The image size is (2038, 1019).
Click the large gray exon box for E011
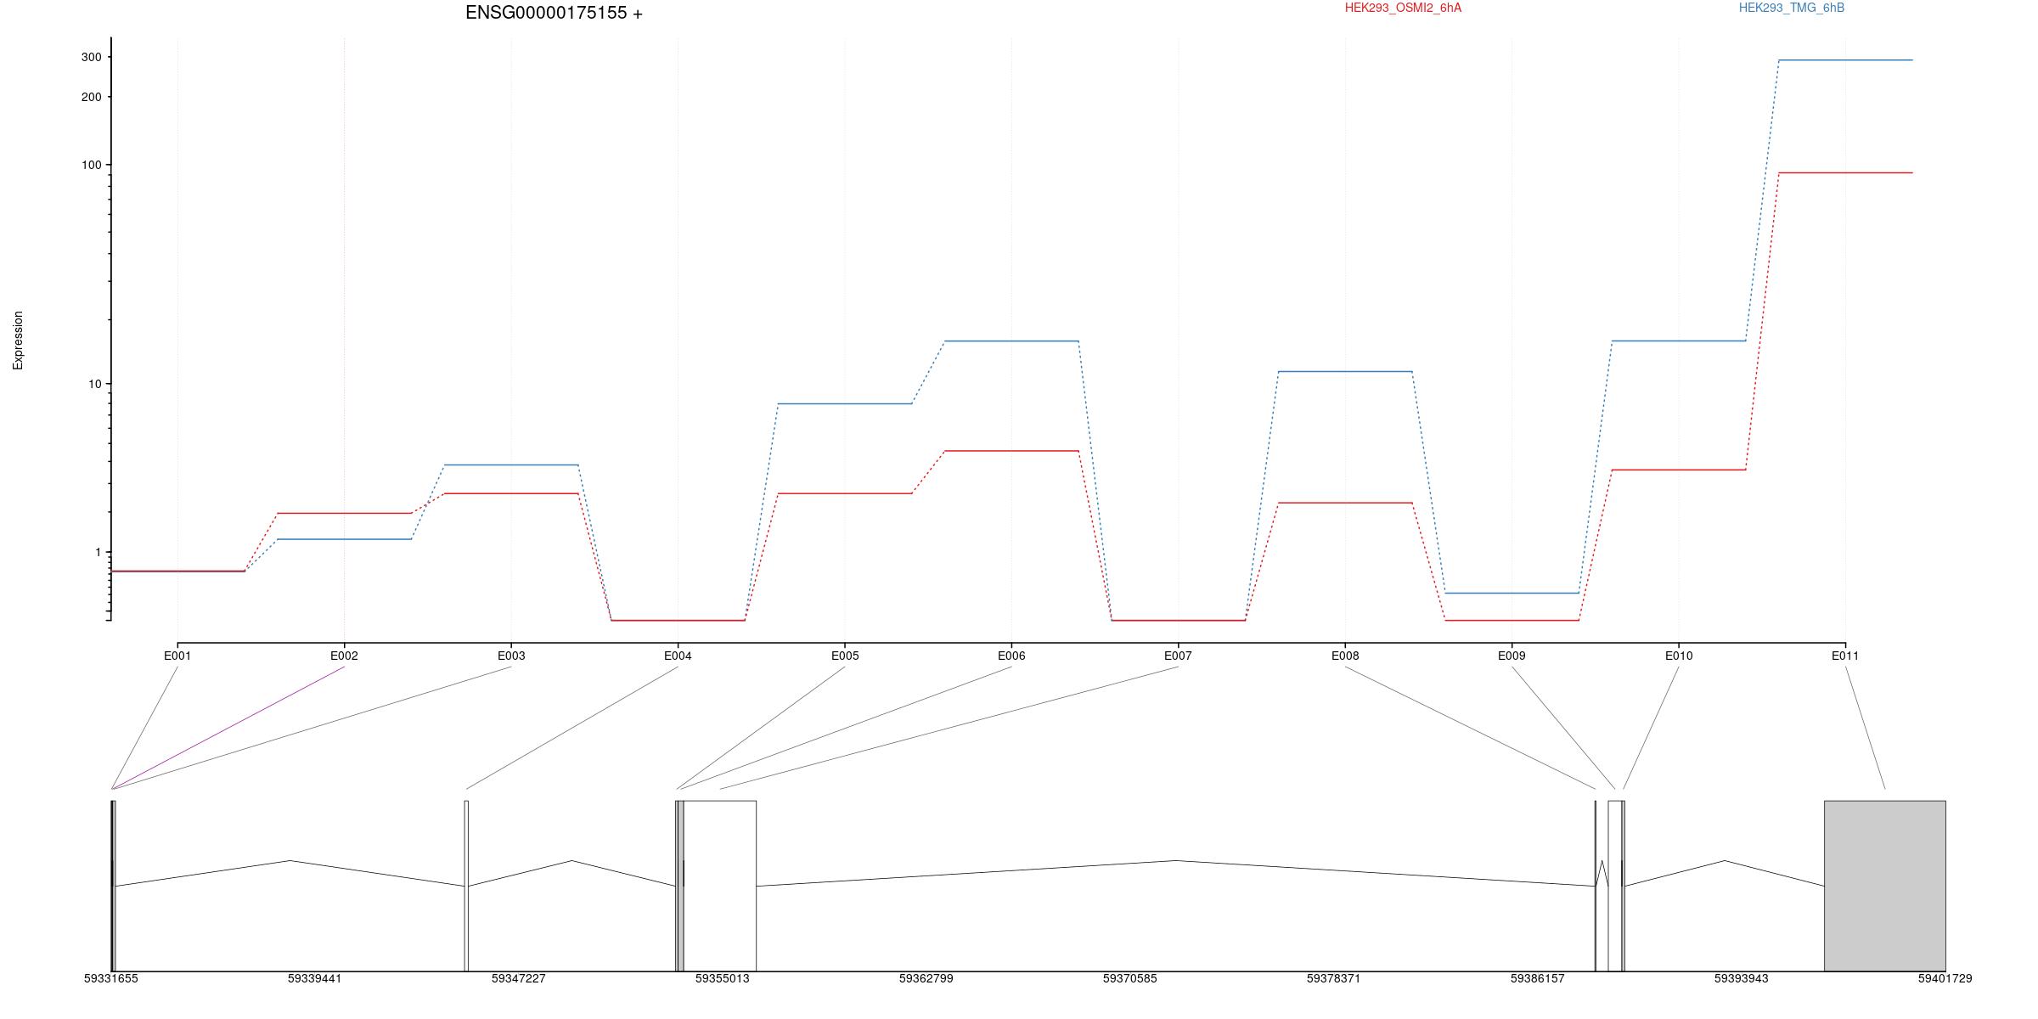click(1885, 886)
